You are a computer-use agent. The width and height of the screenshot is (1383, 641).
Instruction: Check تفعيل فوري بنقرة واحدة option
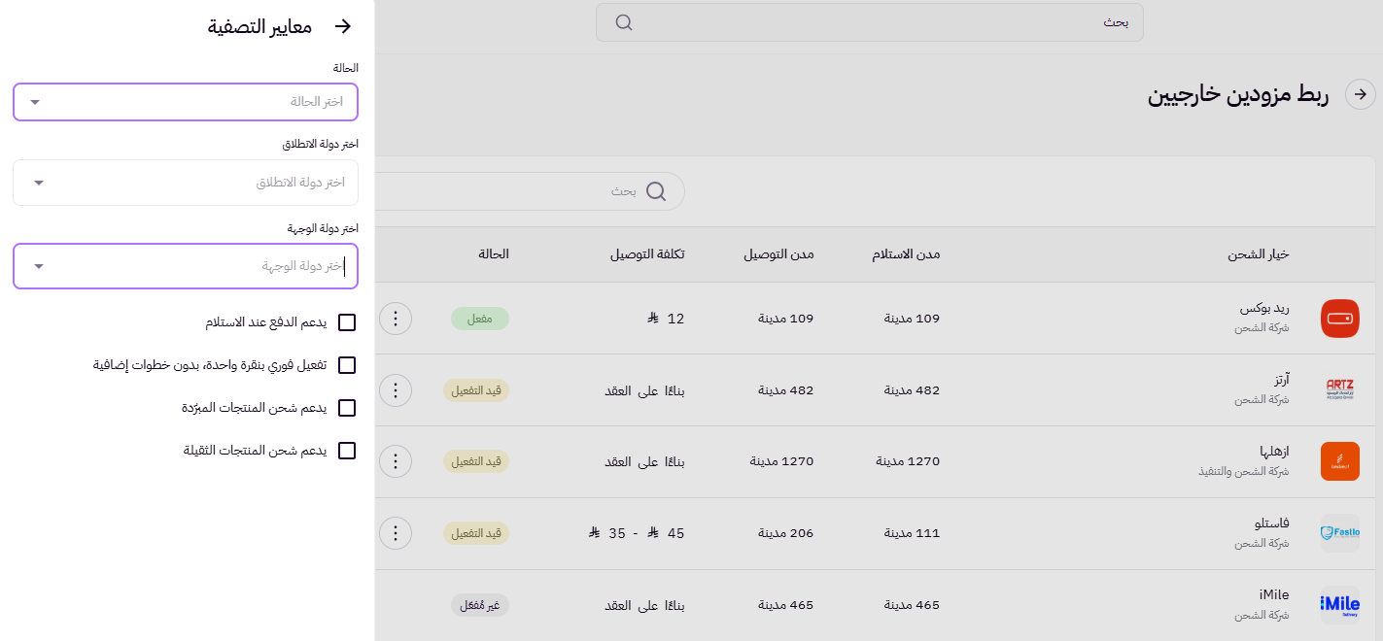(347, 365)
